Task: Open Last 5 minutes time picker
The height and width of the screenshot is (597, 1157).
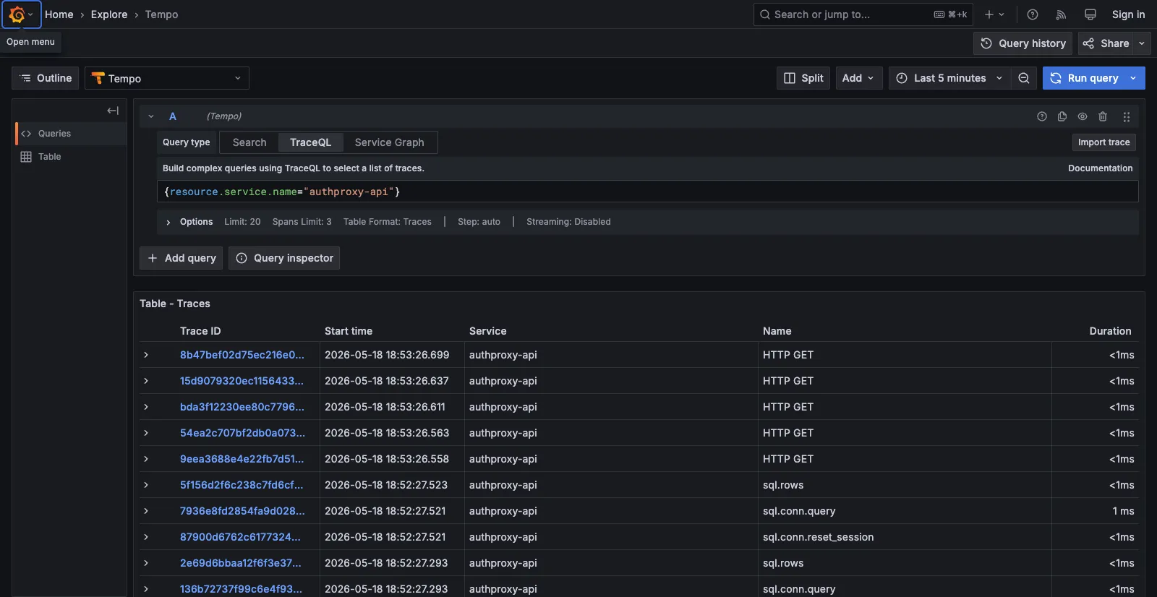Action: pyautogui.click(x=949, y=78)
